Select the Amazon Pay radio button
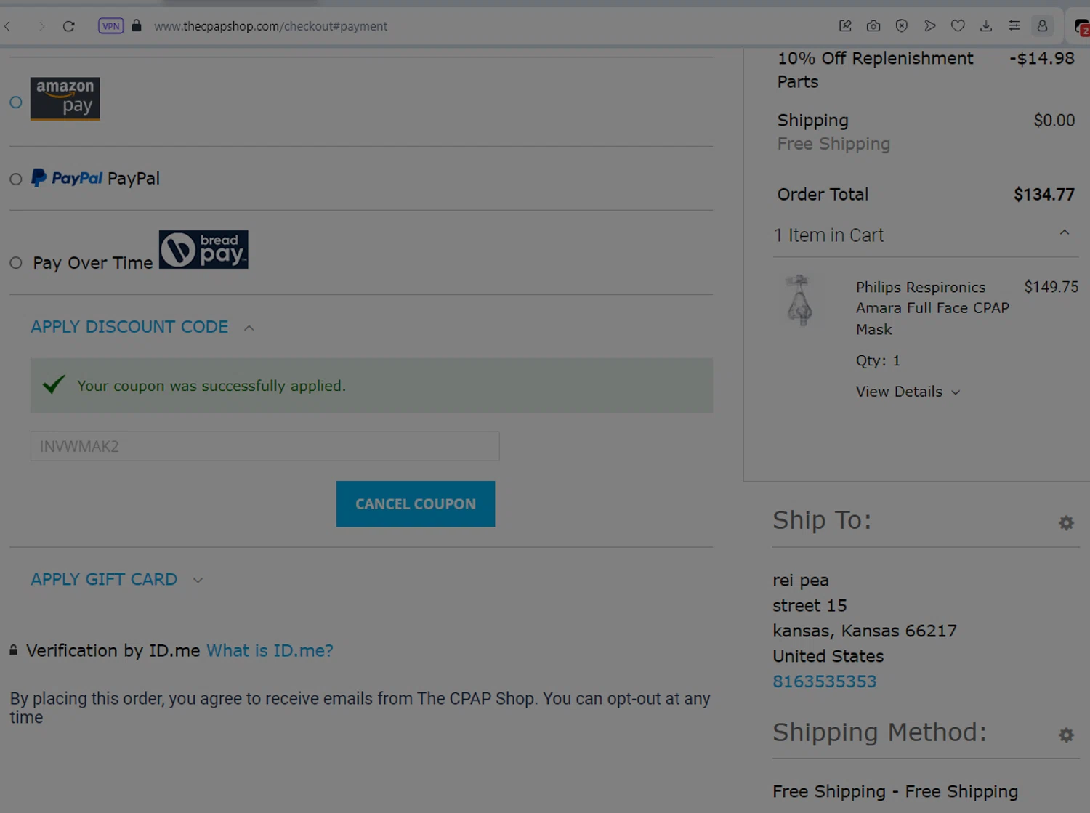This screenshot has height=813, width=1090. point(16,102)
